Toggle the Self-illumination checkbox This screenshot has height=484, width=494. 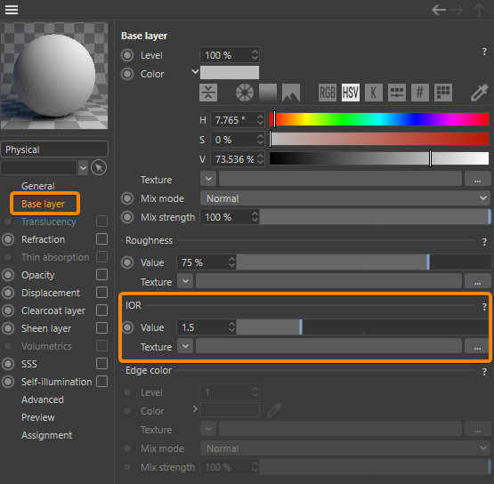coord(101,382)
